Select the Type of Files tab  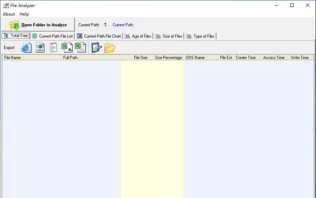pos(201,36)
